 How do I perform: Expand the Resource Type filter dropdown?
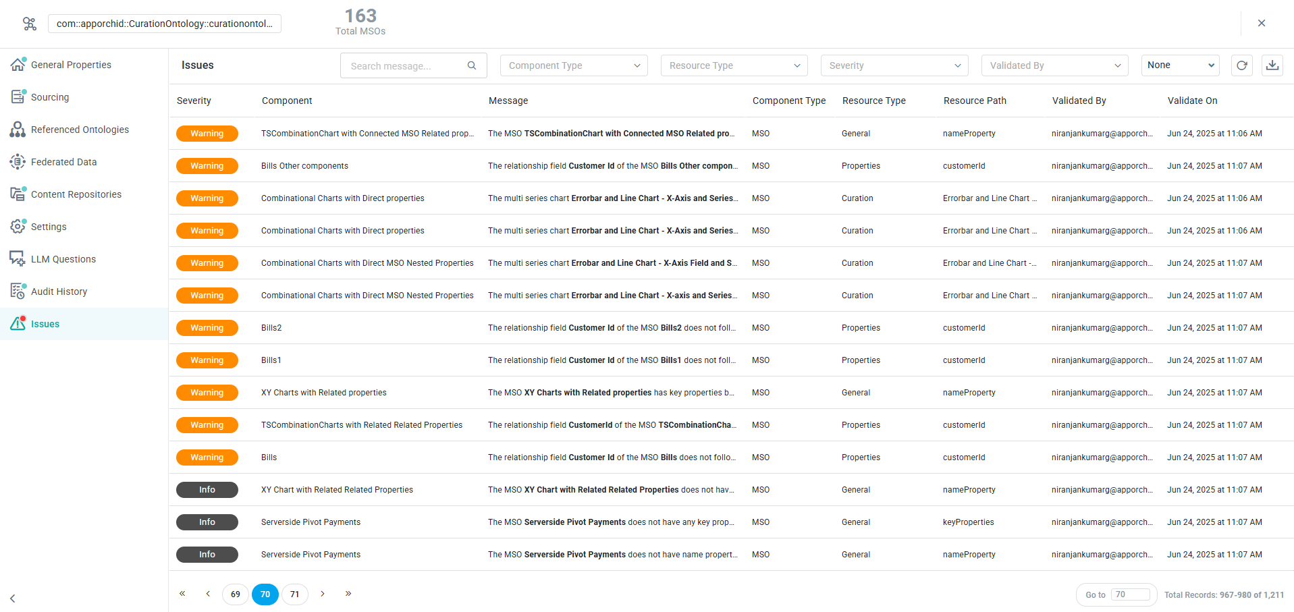click(734, 65)
